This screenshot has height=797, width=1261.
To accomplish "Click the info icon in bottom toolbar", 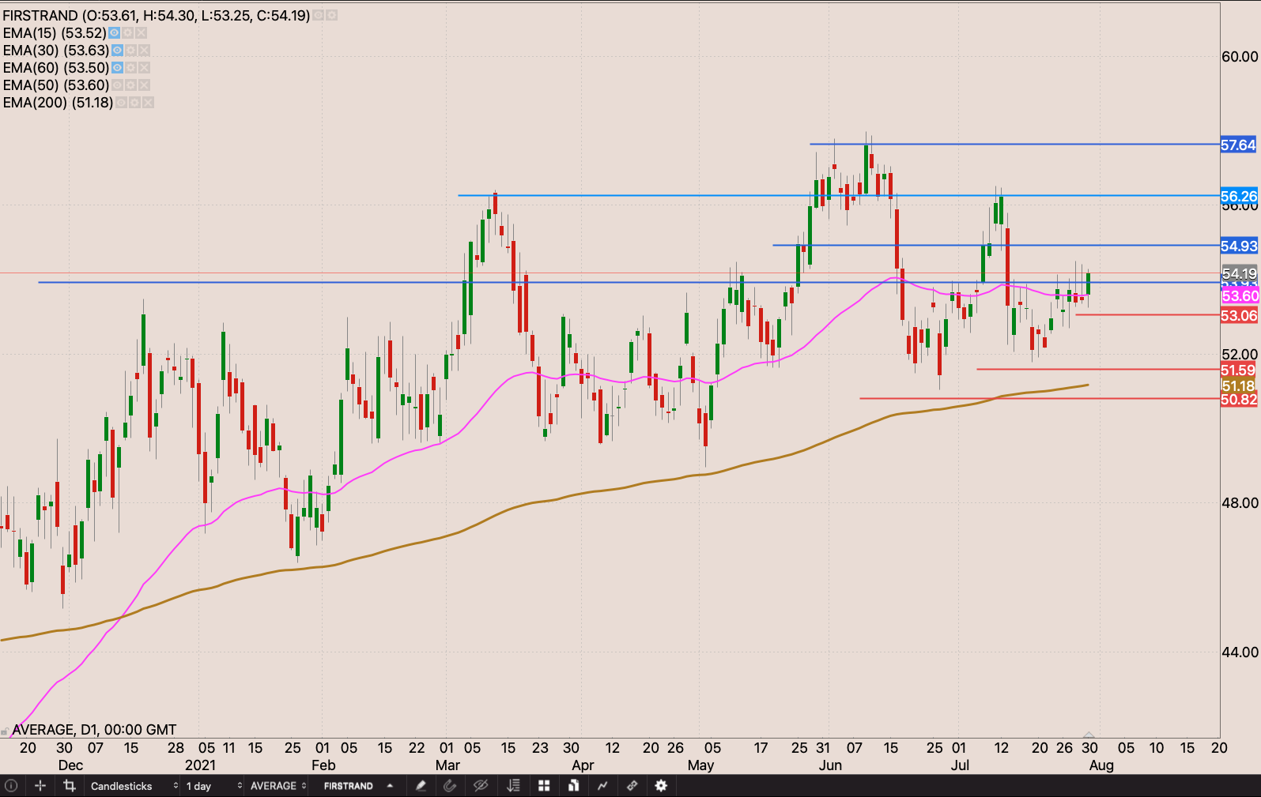I will click(11, 786).
